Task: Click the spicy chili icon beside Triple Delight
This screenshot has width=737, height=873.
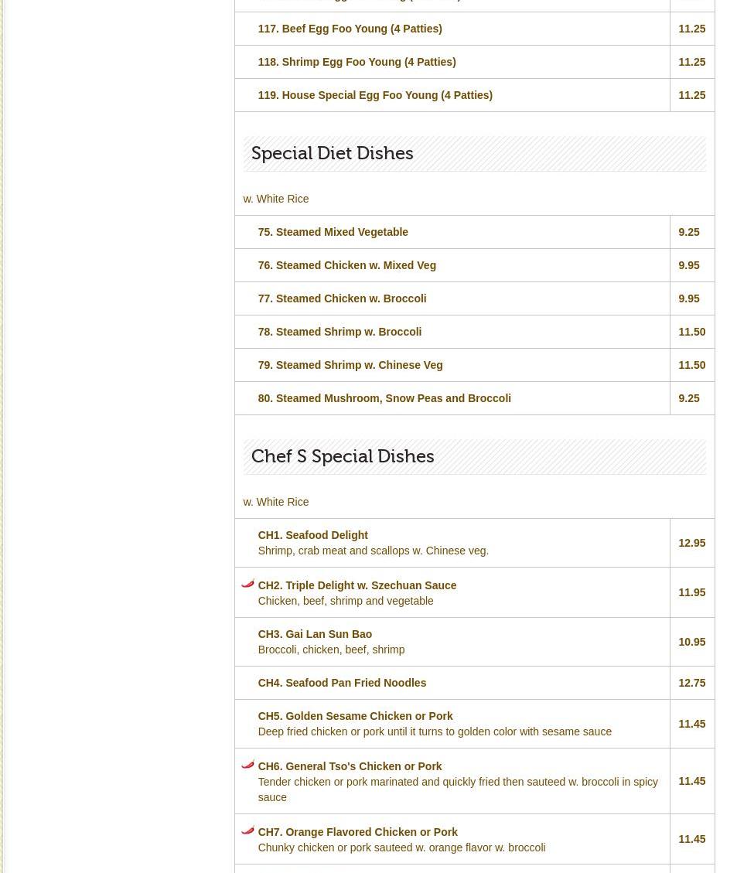Action: click(247, 584)
